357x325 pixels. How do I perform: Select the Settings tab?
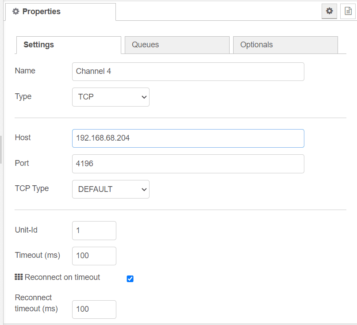coord(68,45)
